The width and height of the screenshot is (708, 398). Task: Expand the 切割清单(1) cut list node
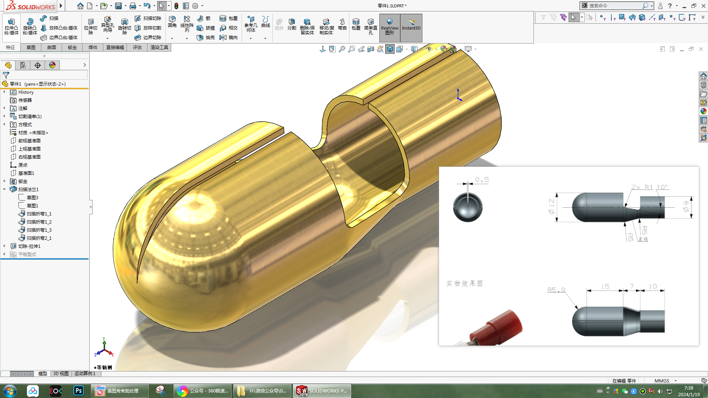(x=4, y=116)
